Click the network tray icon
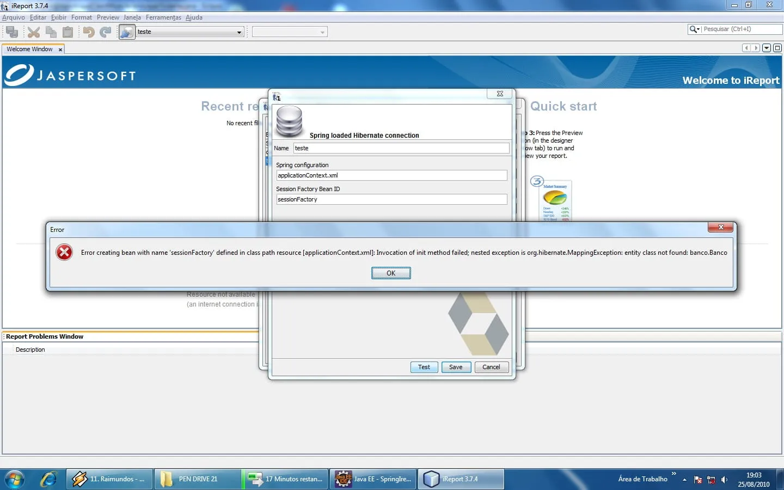The height and width of the screenshot is (490, 784). [x=711, y=480]
